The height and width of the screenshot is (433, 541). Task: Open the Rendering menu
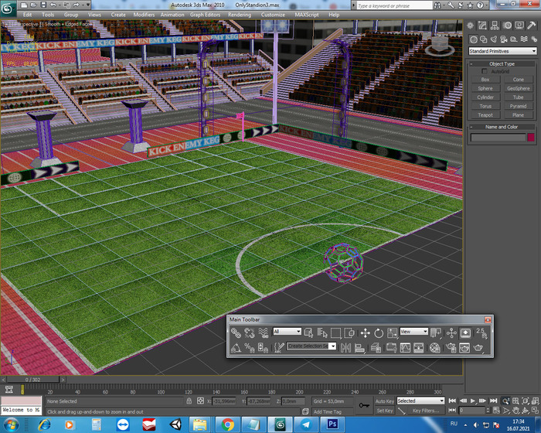pos(239,15)
